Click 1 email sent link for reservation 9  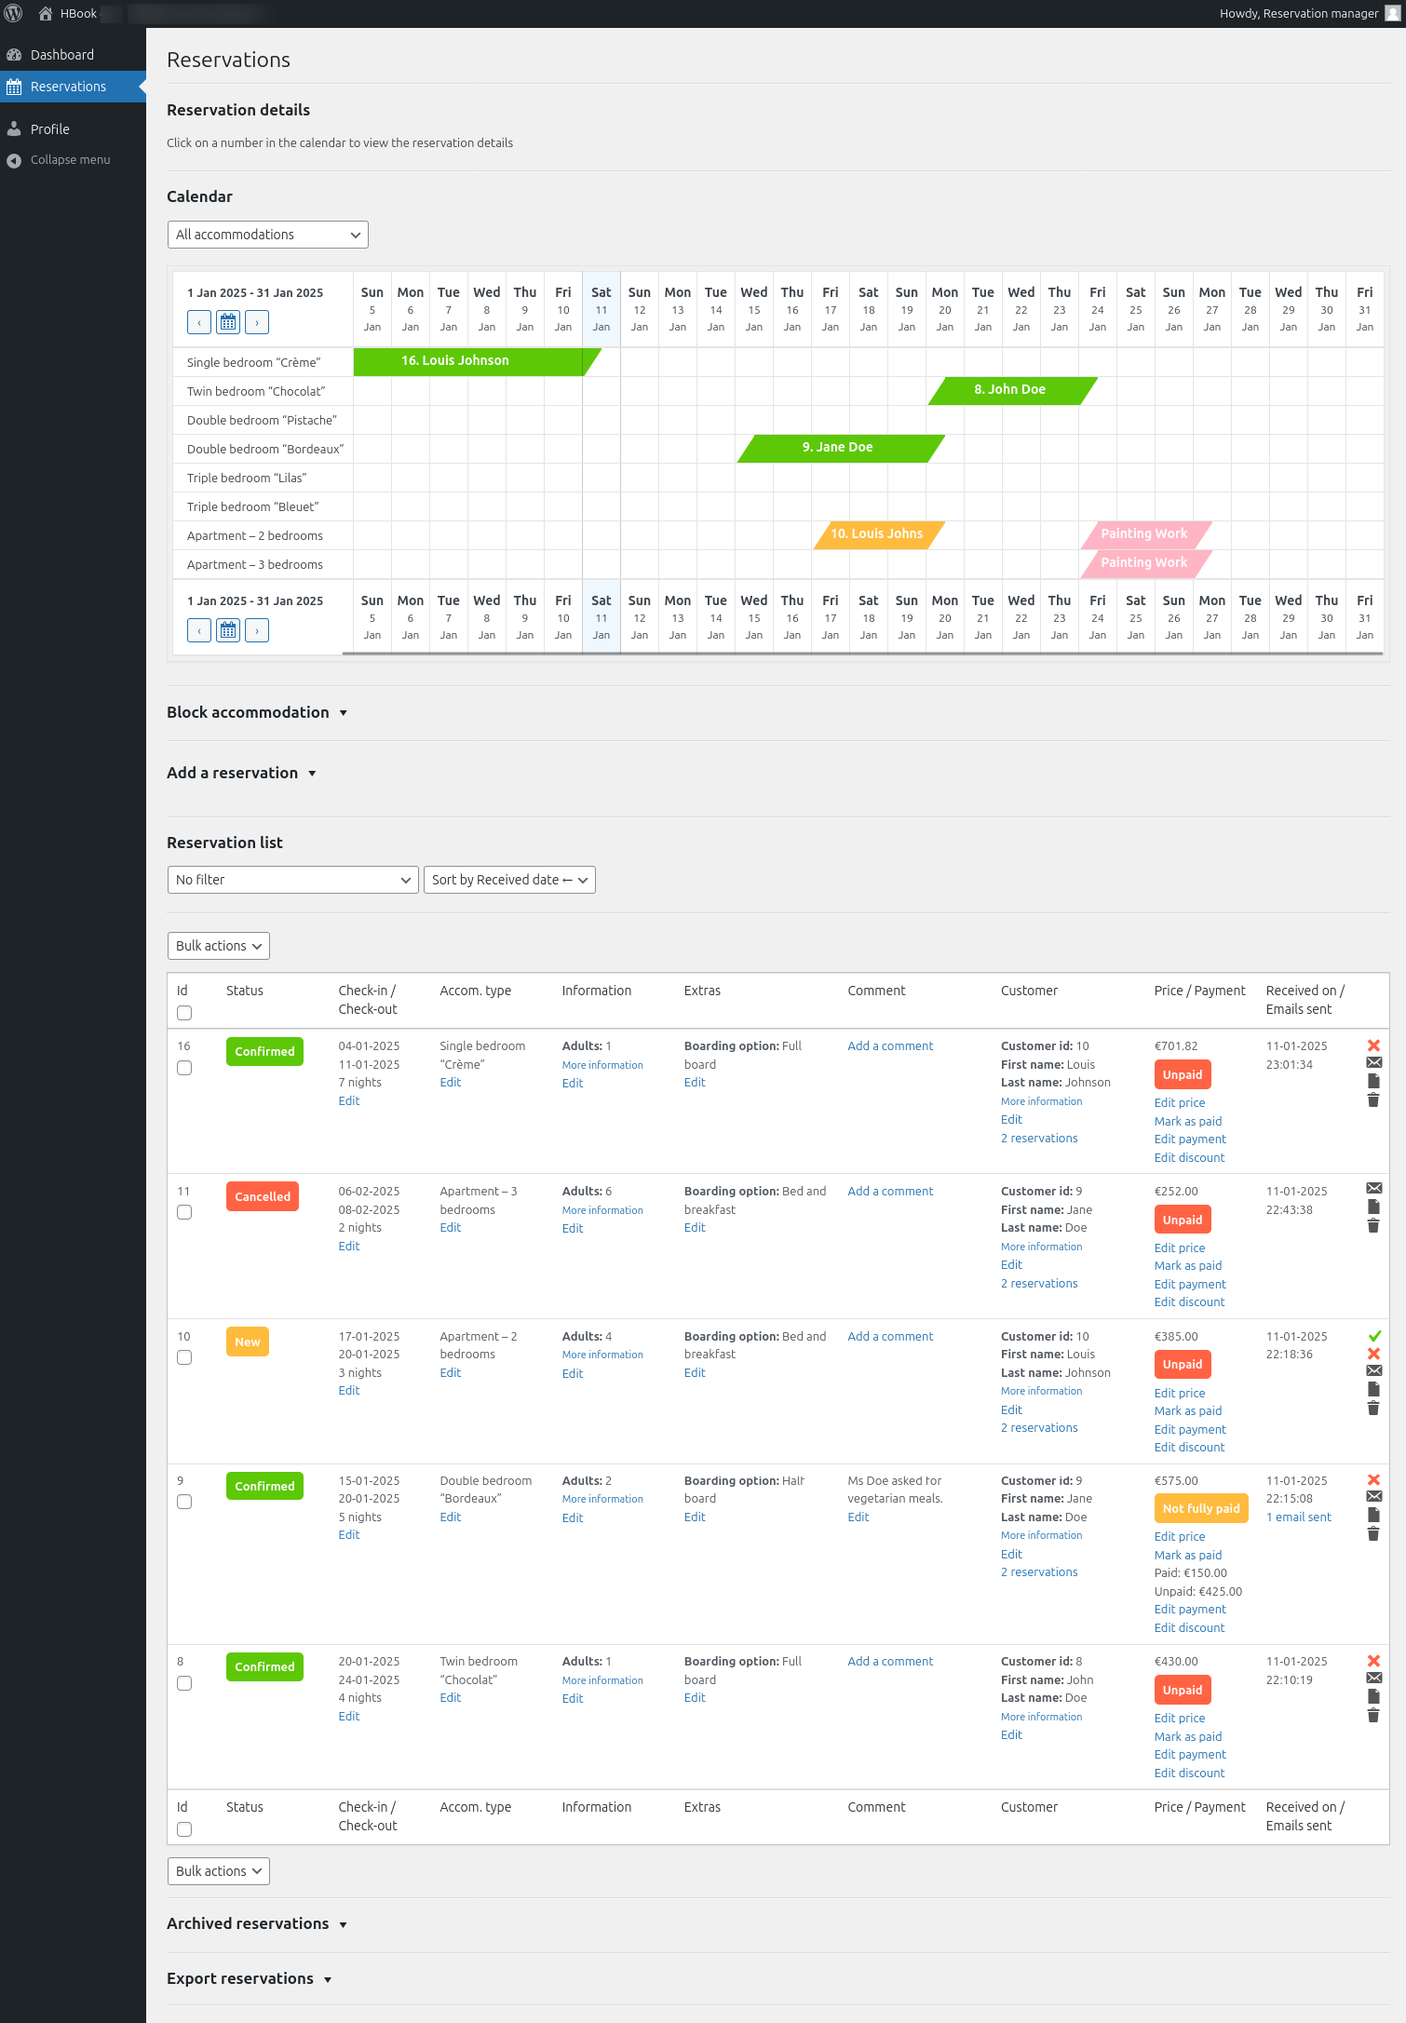[1298, 1517]
